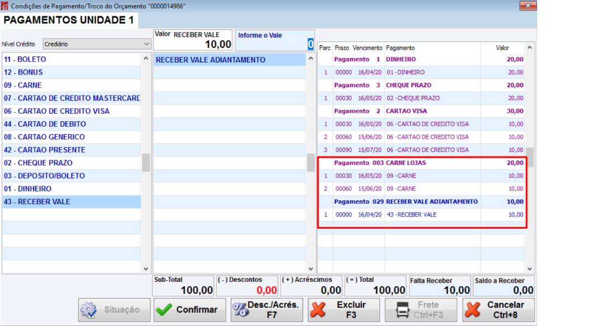The width and height of the screenshot is (603, 326).
Task: Click the Valor column header in grid
Action: coord(502,47)
